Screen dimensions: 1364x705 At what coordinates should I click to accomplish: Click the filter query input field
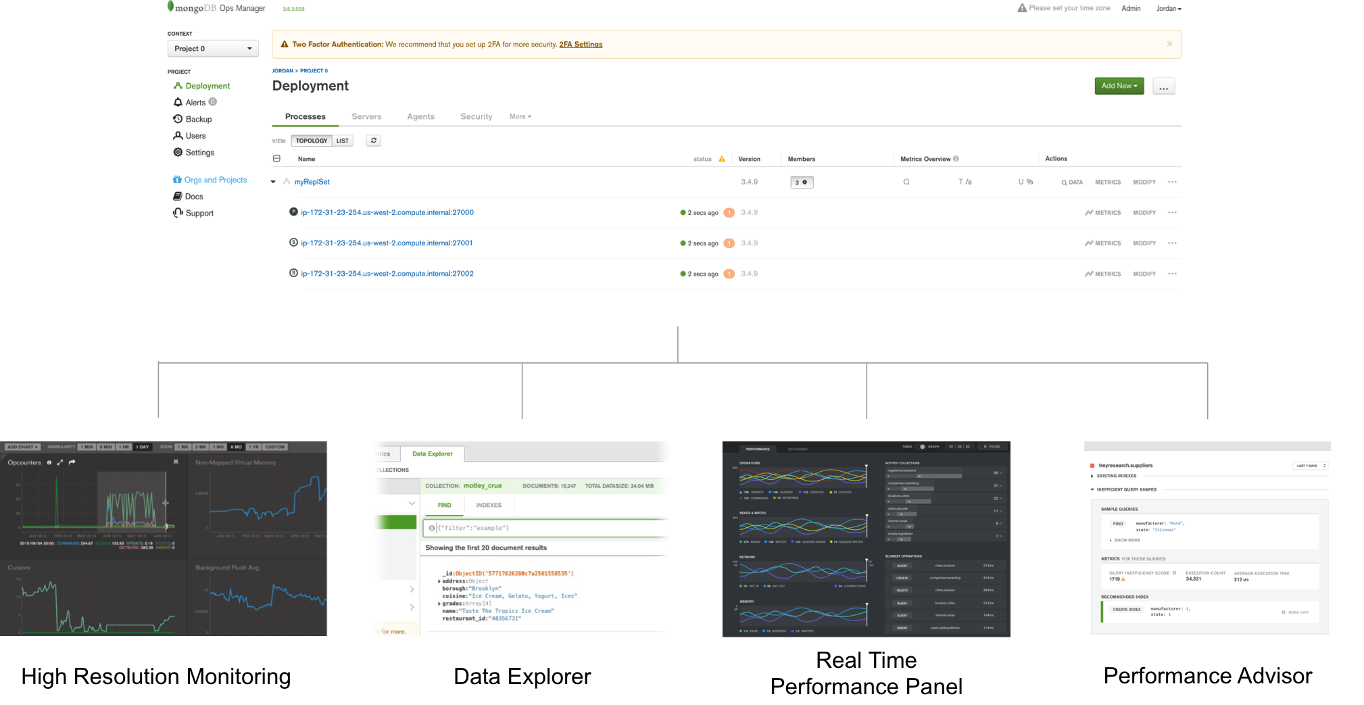546,528
